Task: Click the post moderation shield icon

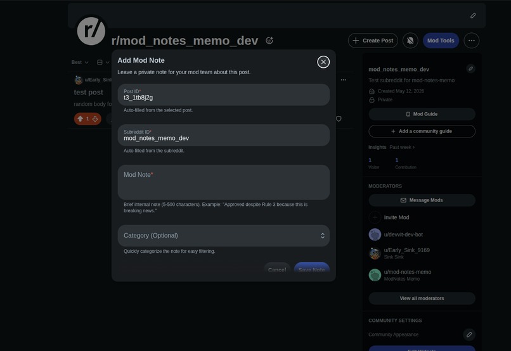Action: [x=339, y=119]
